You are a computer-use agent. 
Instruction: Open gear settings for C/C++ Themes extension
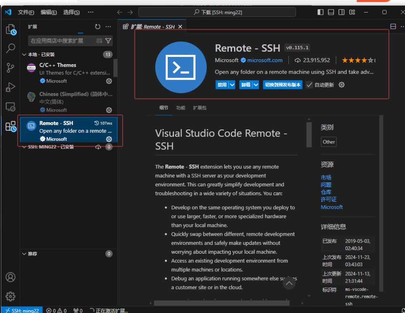[109, 81]
